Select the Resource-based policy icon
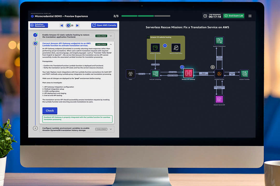This screenshot has width=280, height=186. [x=176, y=48]
